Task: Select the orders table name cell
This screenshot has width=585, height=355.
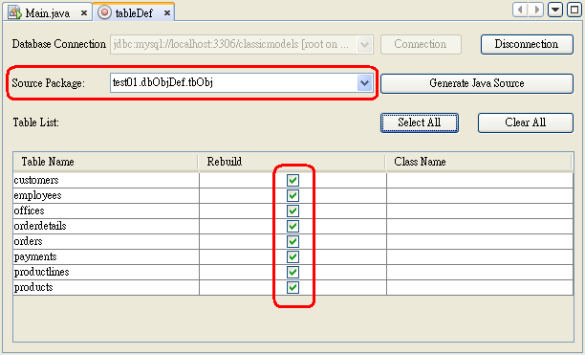Action: (x=106, y=241)
